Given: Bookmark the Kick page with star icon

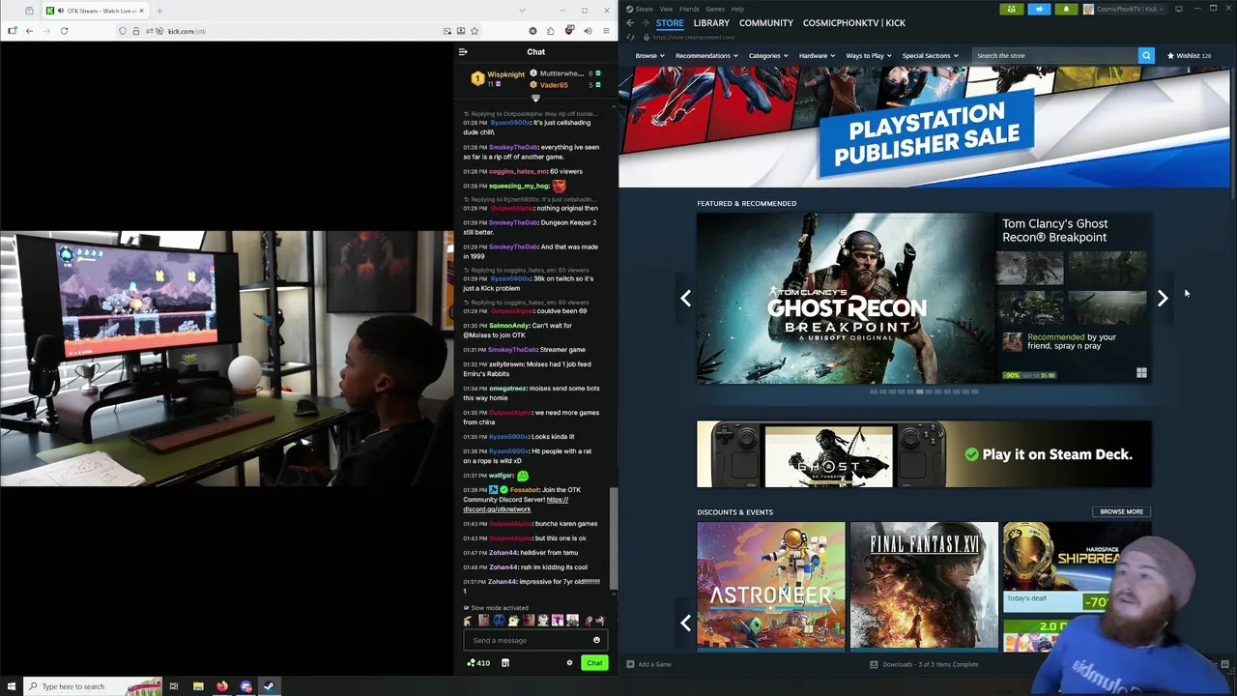Looking at the screenshot, I should click(475, 31).
